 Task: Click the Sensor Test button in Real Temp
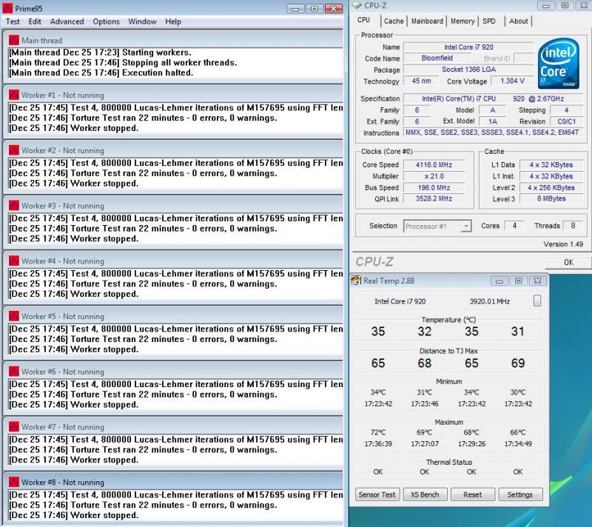[x=377, y=494]
